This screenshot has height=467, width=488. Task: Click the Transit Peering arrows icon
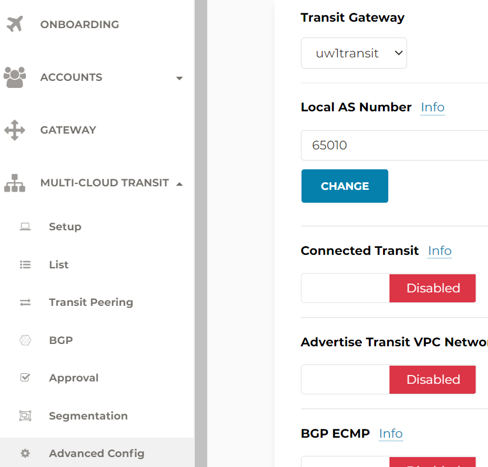[25, 302]
